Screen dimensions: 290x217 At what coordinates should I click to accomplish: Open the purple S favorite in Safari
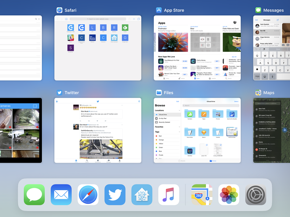tap(70, 48)
